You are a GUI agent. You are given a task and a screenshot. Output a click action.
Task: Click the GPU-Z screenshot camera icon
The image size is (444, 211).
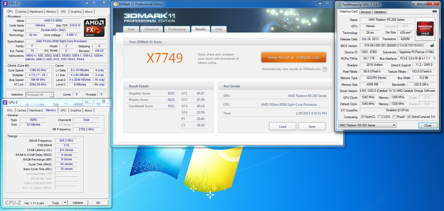click(x=434, y=11)
